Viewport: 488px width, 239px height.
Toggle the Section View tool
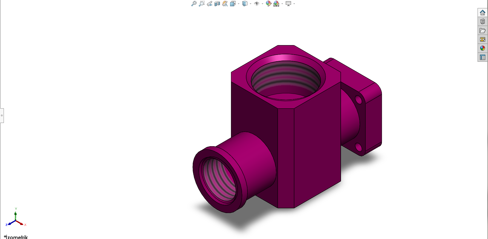coord(217,4)
